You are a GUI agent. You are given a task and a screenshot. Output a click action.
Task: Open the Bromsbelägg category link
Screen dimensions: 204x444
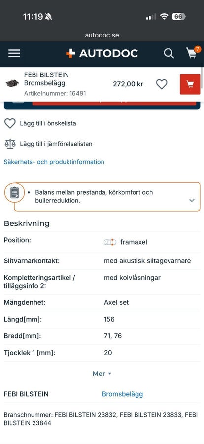122,394
